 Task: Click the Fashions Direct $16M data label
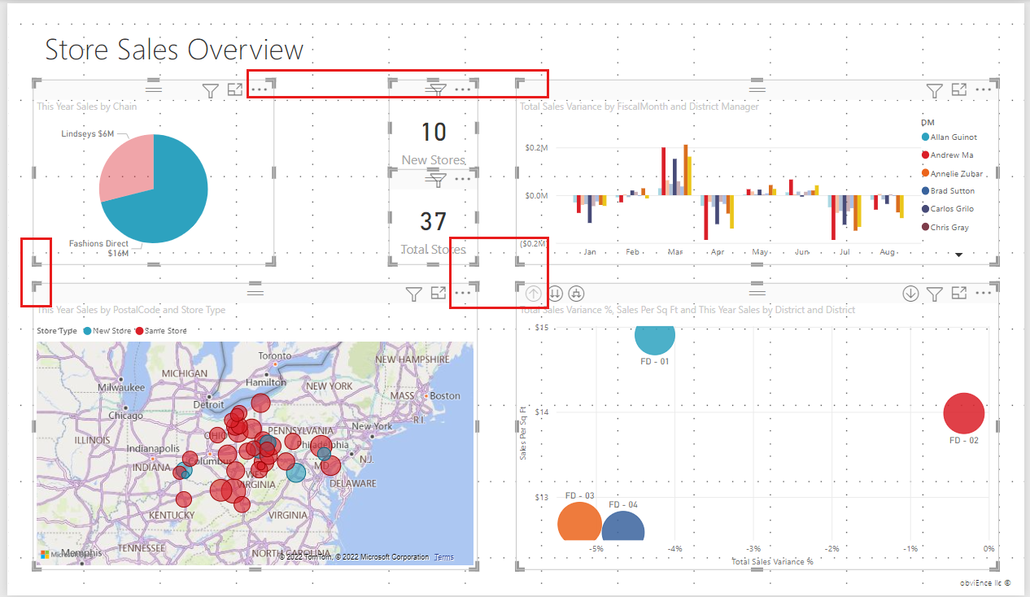tap(99, 248)
